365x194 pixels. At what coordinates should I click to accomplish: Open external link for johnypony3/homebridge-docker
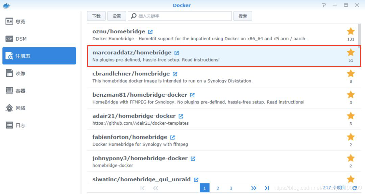[193, 159]
